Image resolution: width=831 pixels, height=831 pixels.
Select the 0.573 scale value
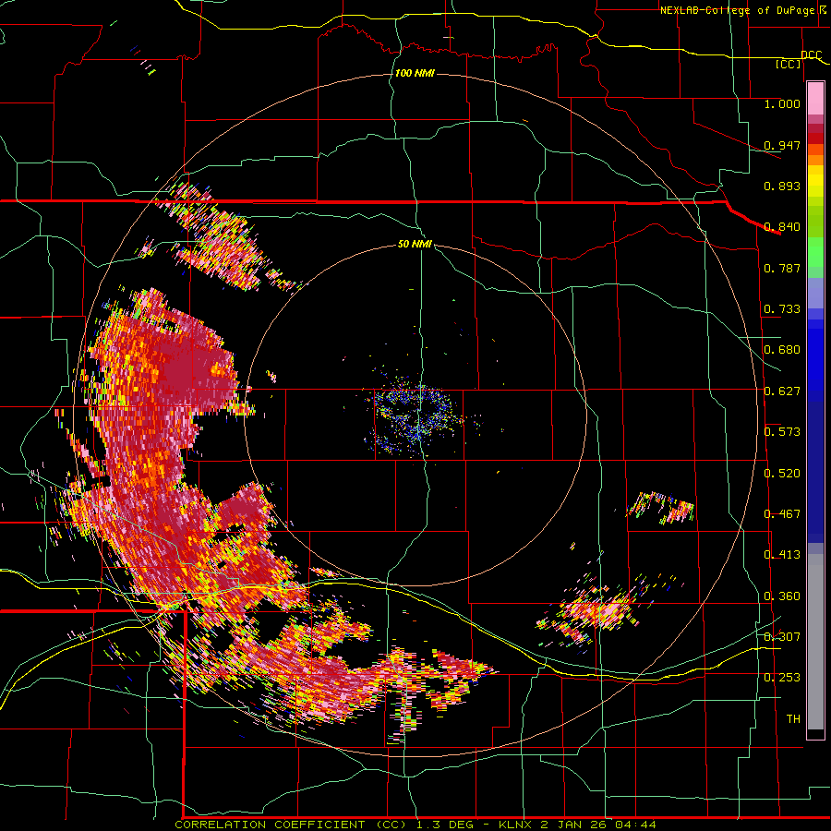pyautogui.click(x=782, y=432)
